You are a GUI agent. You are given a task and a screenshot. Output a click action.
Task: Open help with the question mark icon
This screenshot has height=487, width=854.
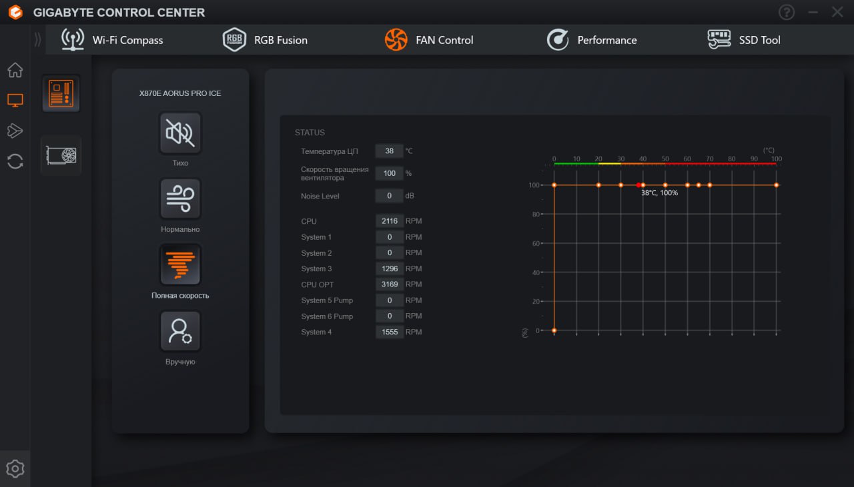click(787, 12)
